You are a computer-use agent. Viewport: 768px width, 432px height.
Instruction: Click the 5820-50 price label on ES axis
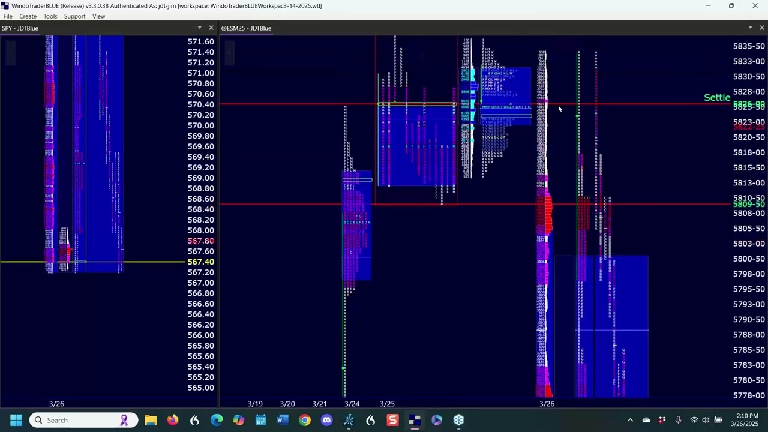tap(749, 137)
